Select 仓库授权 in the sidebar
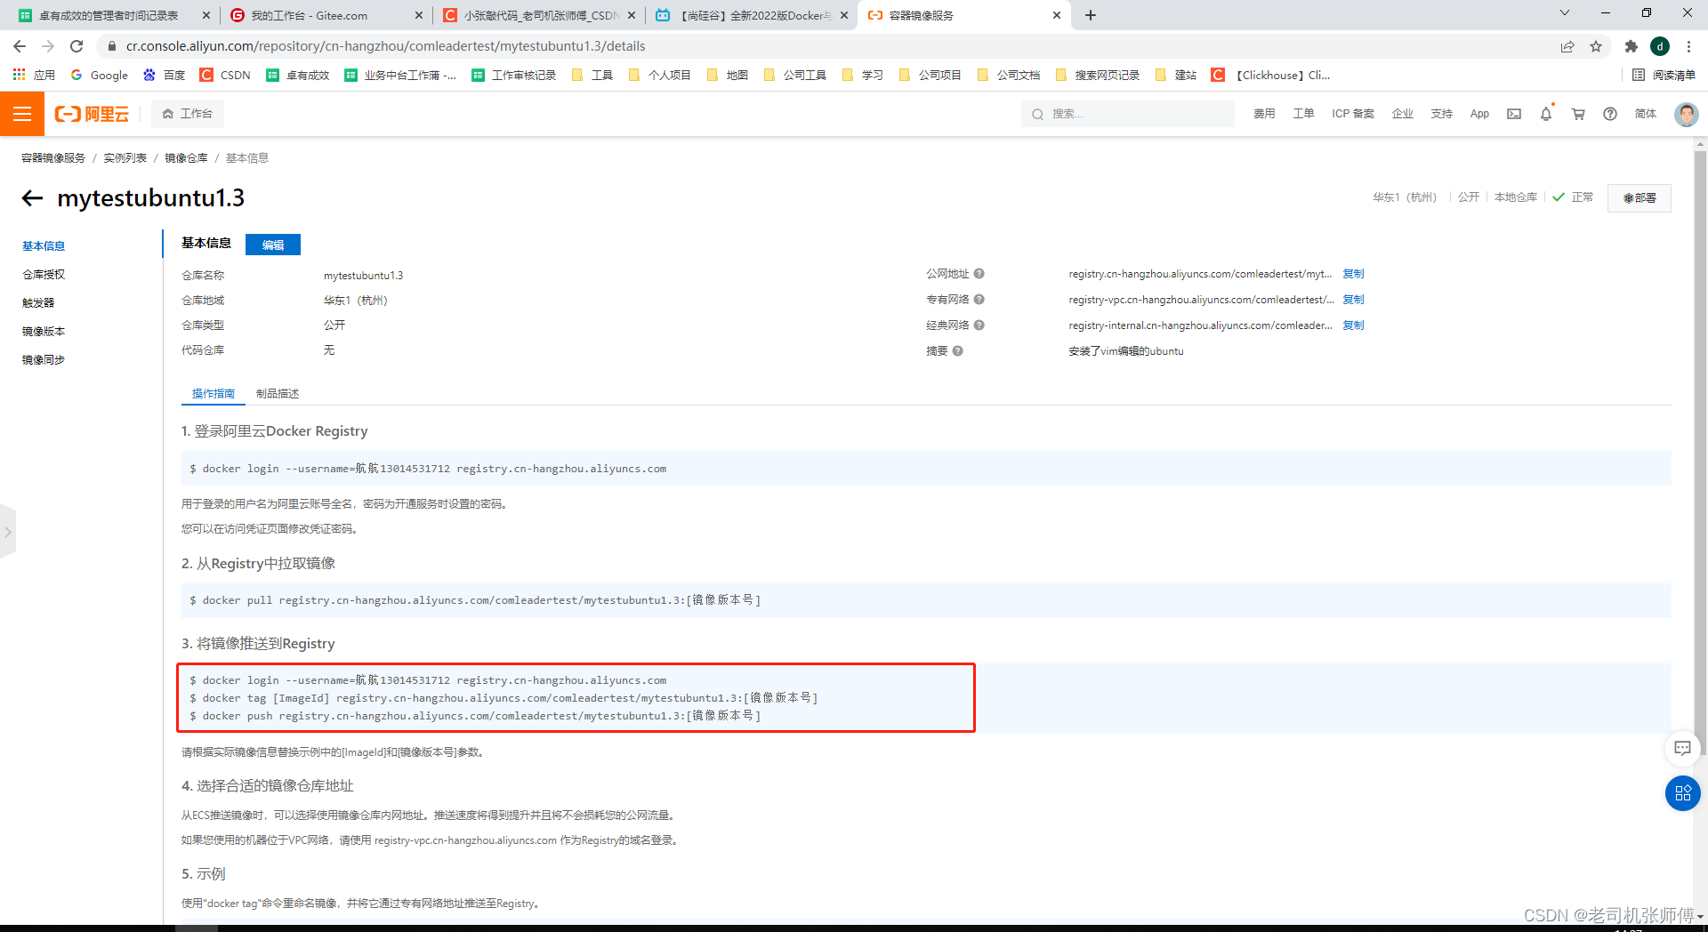 (x=44, y=275)
